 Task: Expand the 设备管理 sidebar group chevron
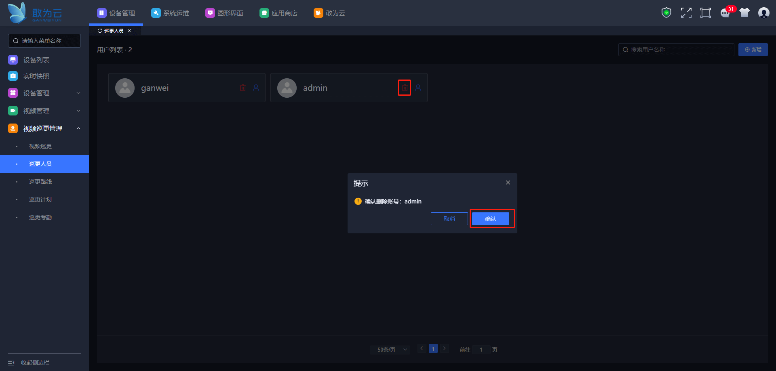[78, 93]
